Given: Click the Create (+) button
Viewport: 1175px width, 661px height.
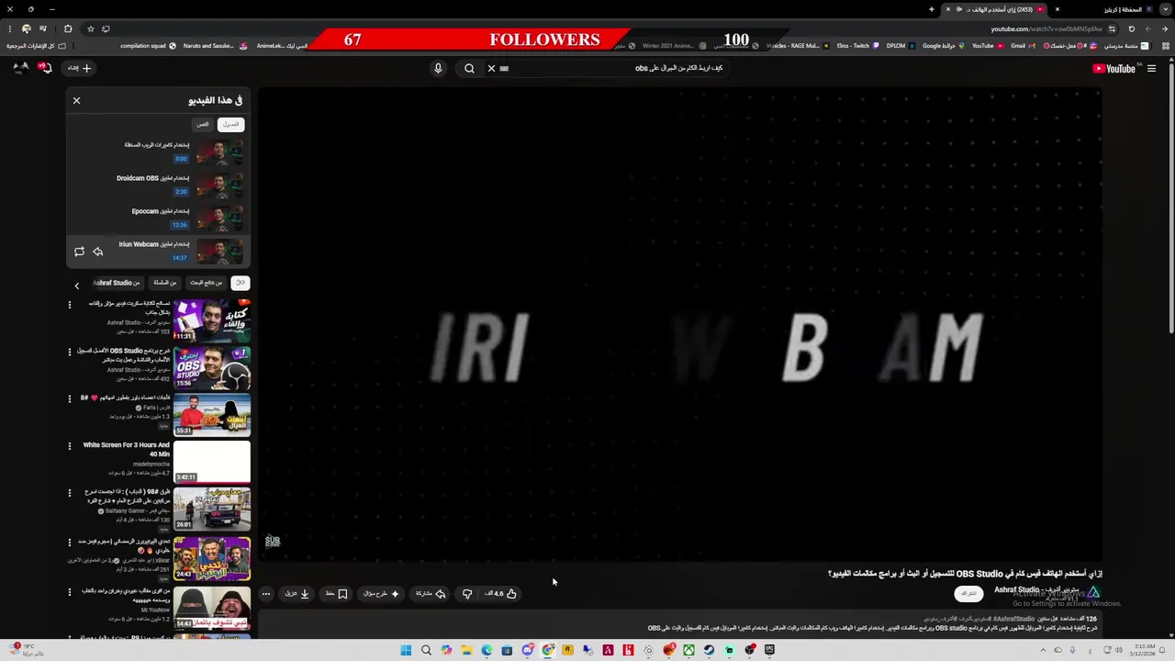Looking at the screenshot, I should coord(80,68).
